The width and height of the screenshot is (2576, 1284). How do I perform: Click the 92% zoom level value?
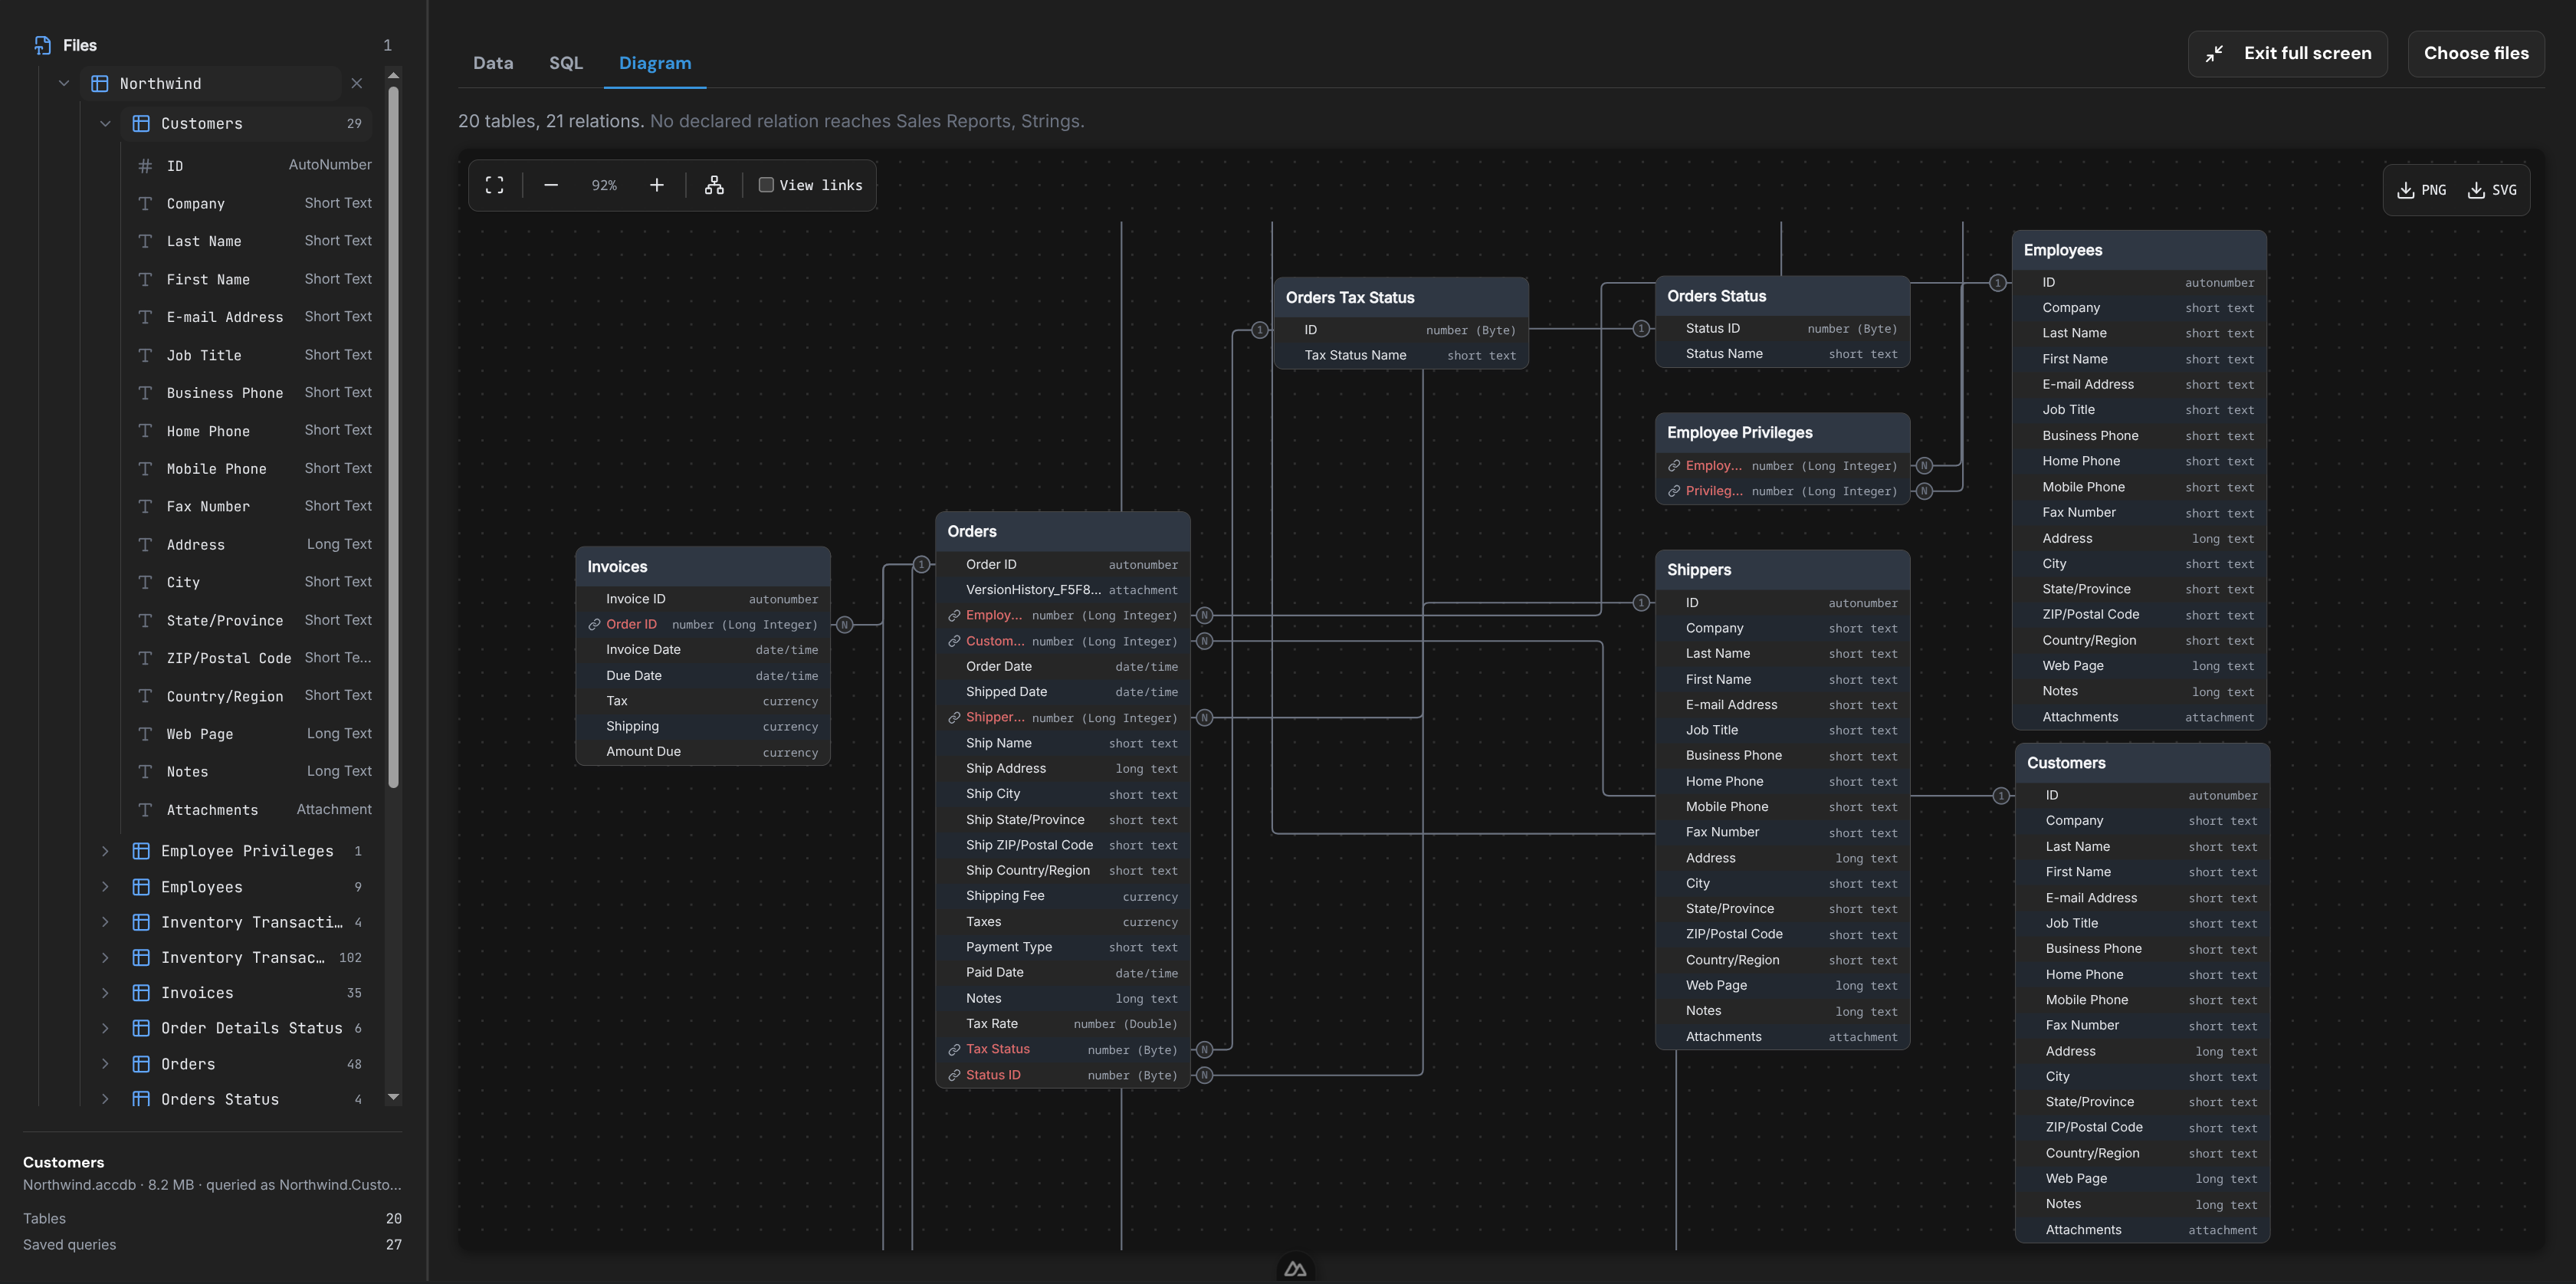[604, 185]
